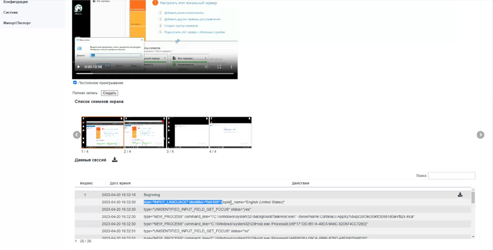Play the session video recording

(78, 67)
